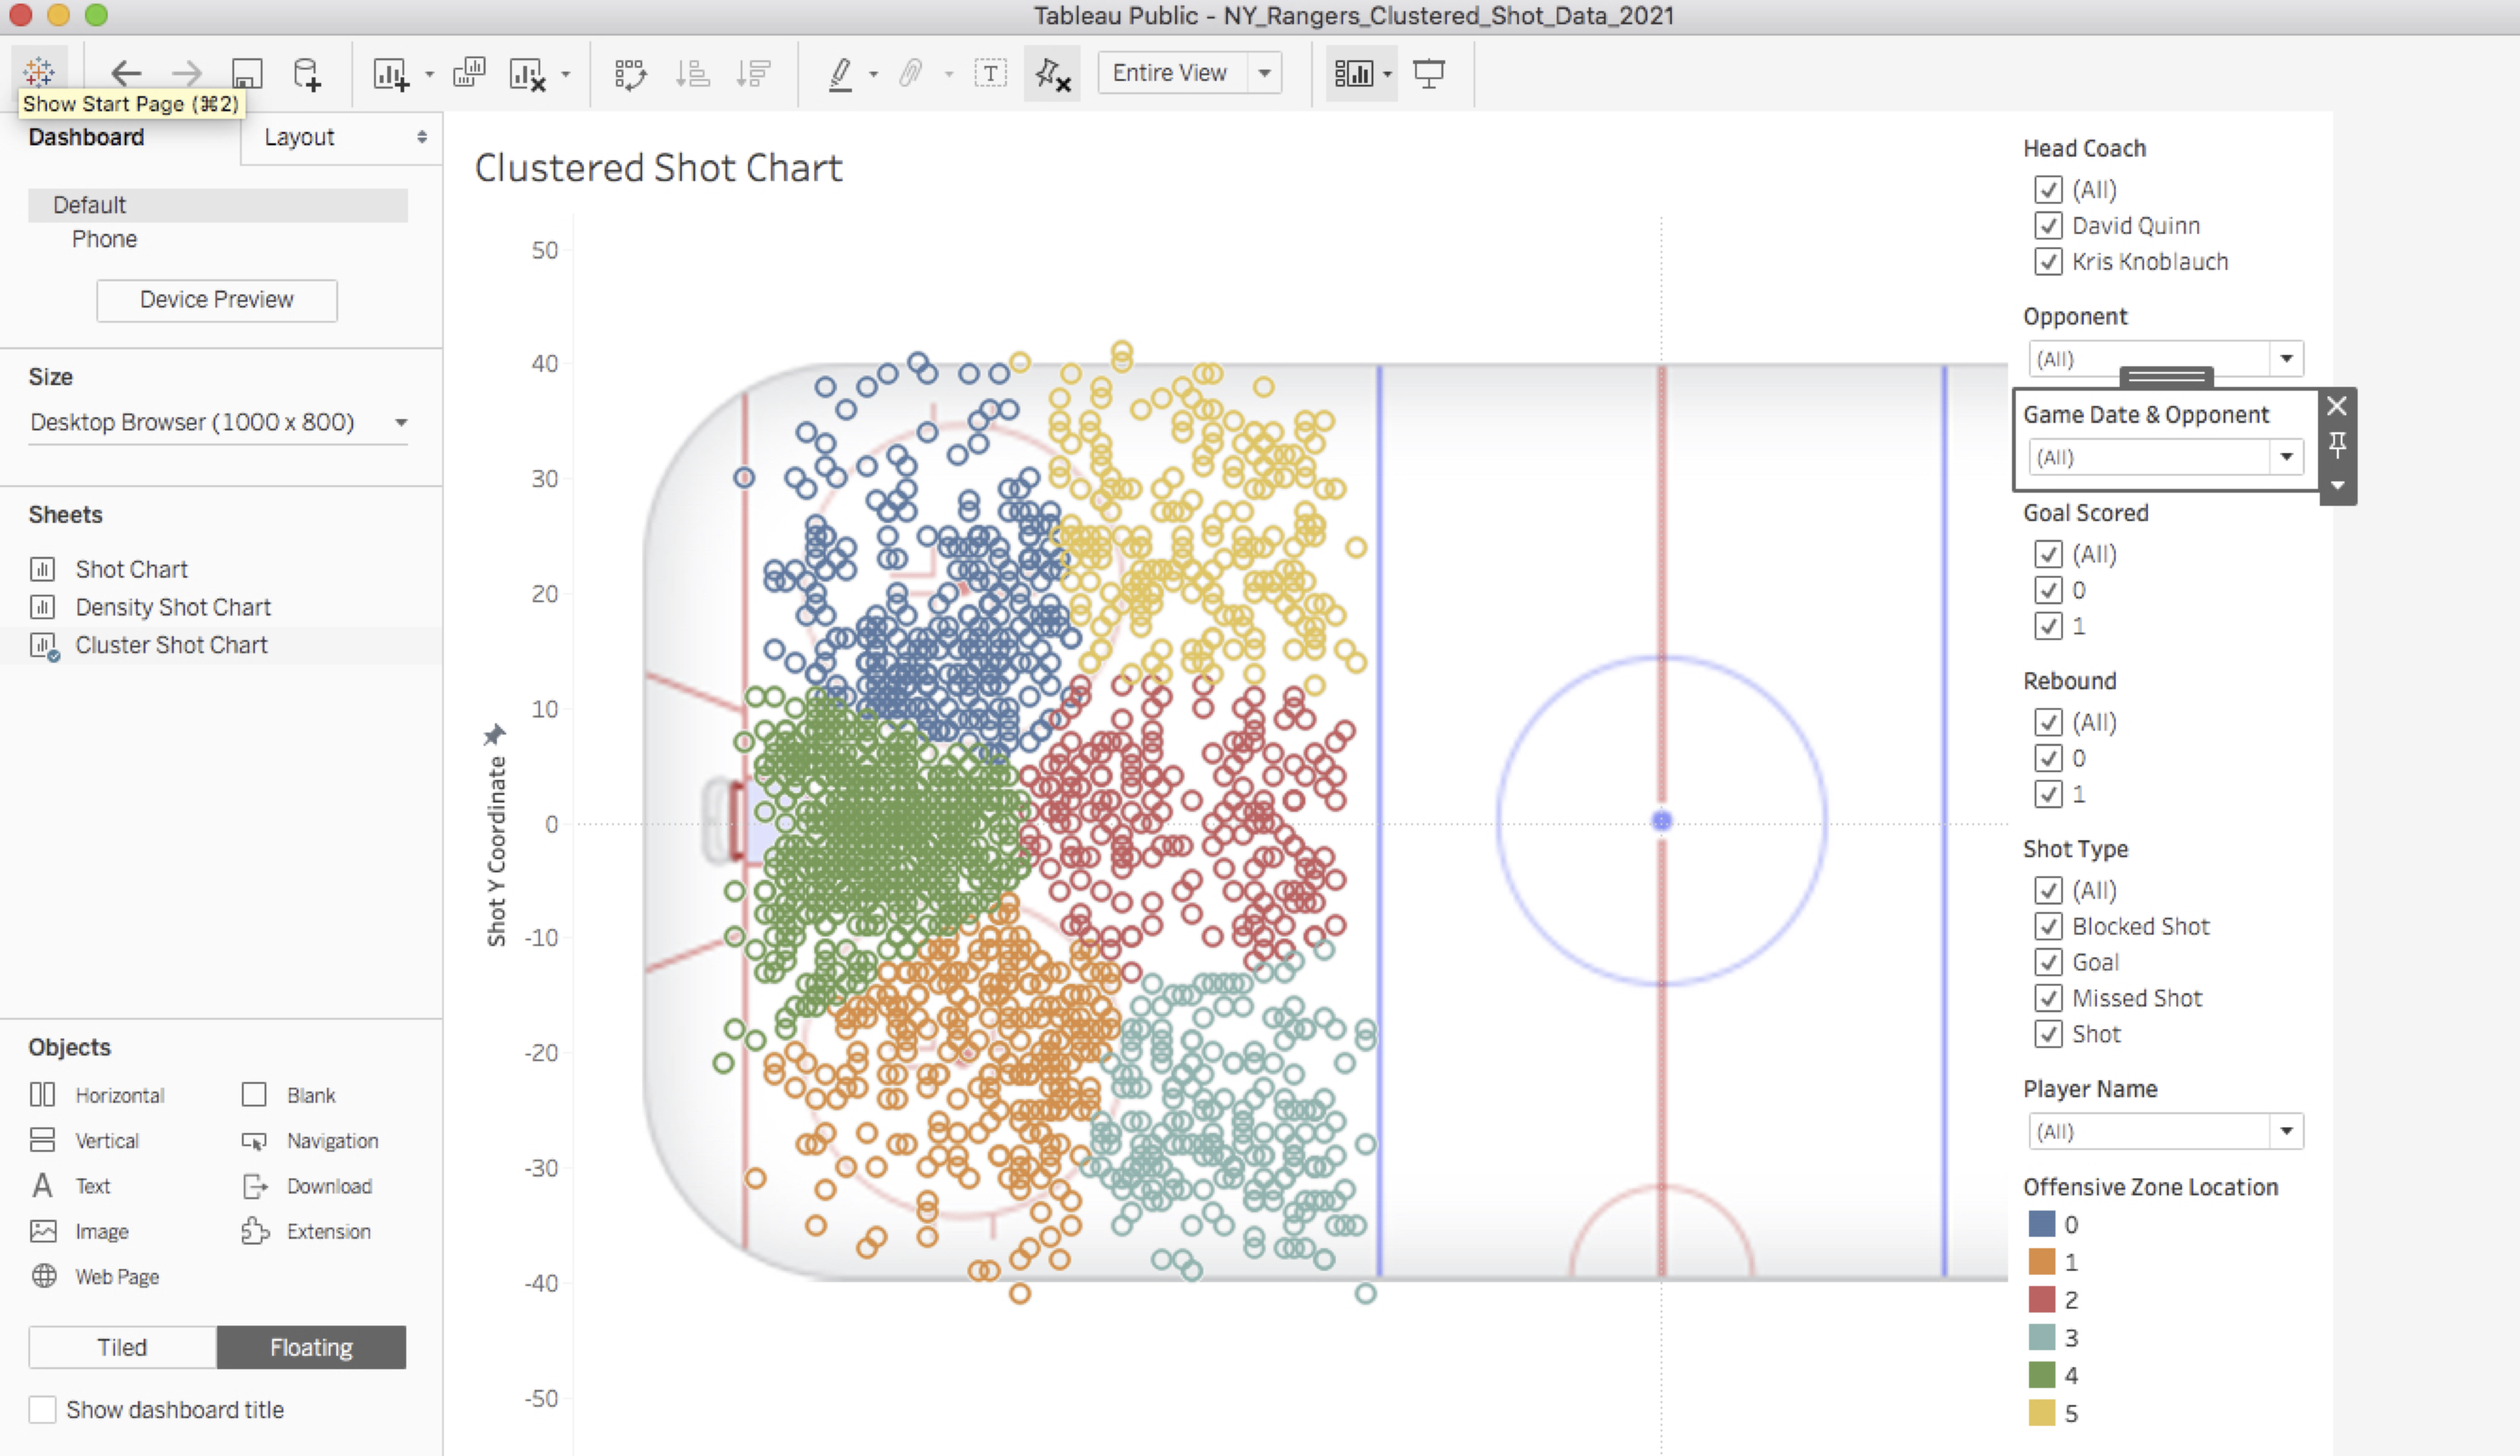The width and height of the screenshot is (2520, 1456).
Task: Click the New Data Source icon
Action: (x=307, y=74)
